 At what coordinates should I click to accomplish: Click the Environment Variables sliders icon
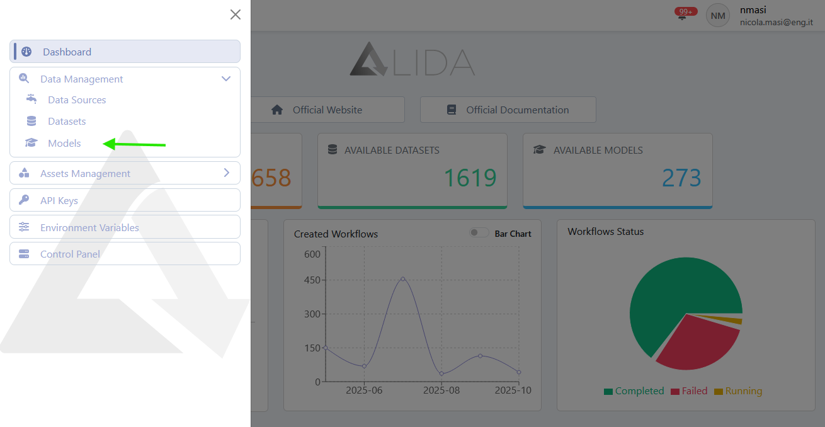[24, 227]
